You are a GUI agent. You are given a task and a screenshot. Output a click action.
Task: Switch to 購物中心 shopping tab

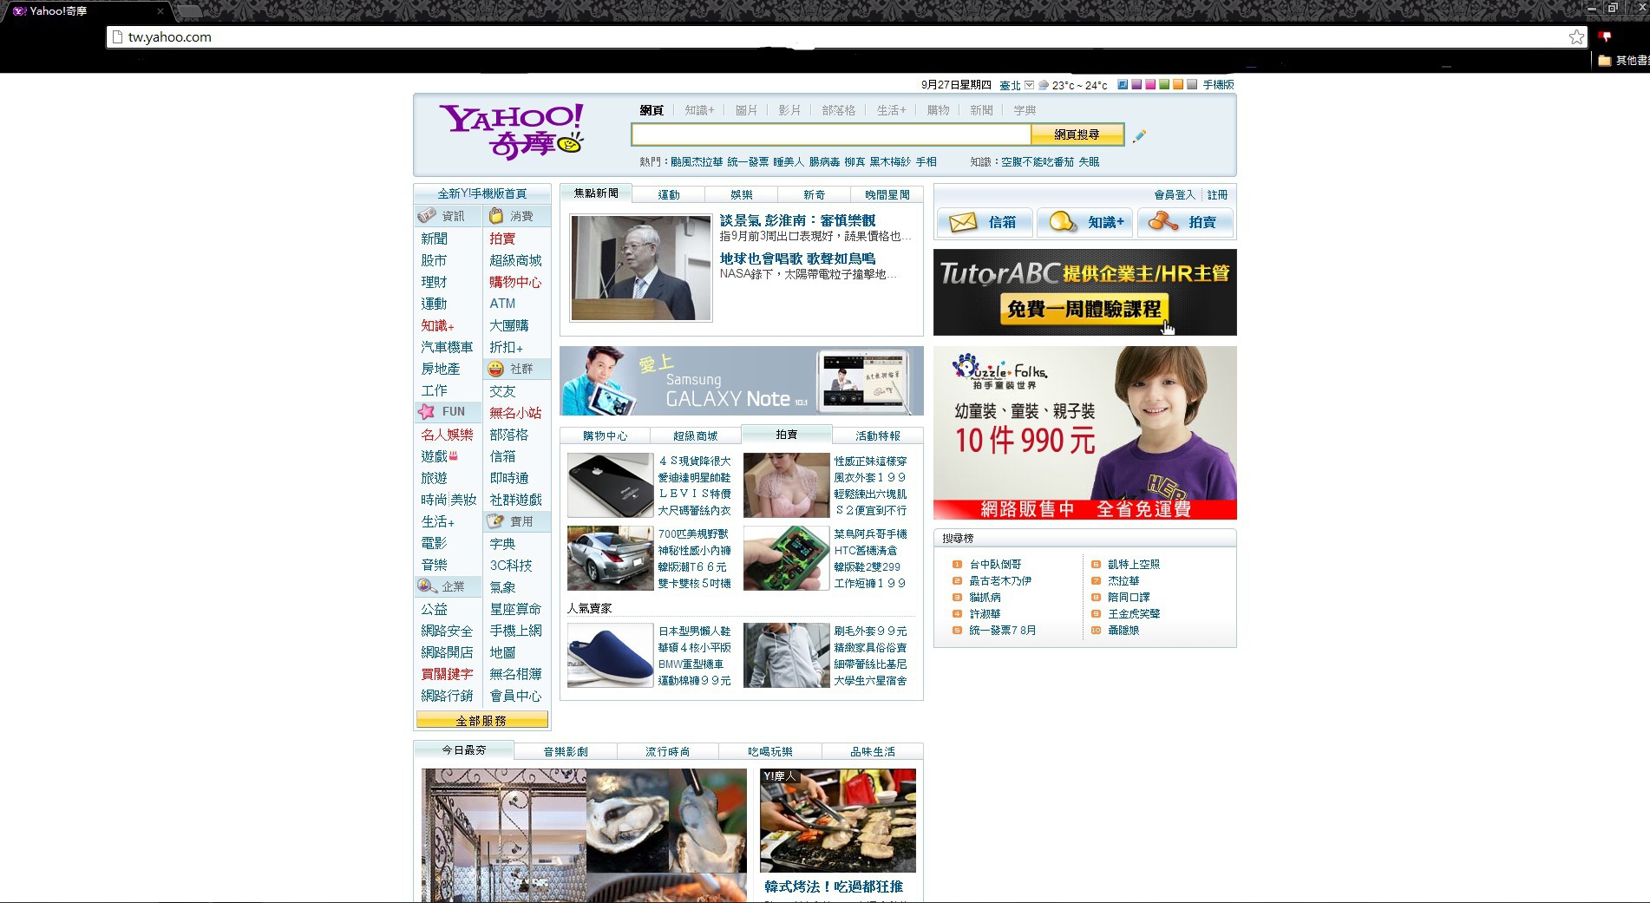pyautogui.click(x=605, y=435)
